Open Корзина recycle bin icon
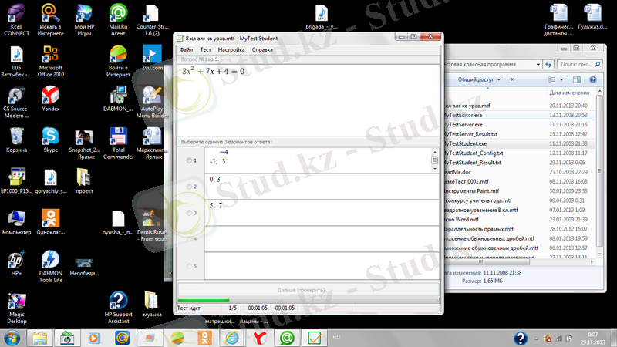 coord(17,139)
